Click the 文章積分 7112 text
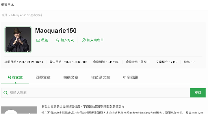The image size is (208, 114). (167, 62)
